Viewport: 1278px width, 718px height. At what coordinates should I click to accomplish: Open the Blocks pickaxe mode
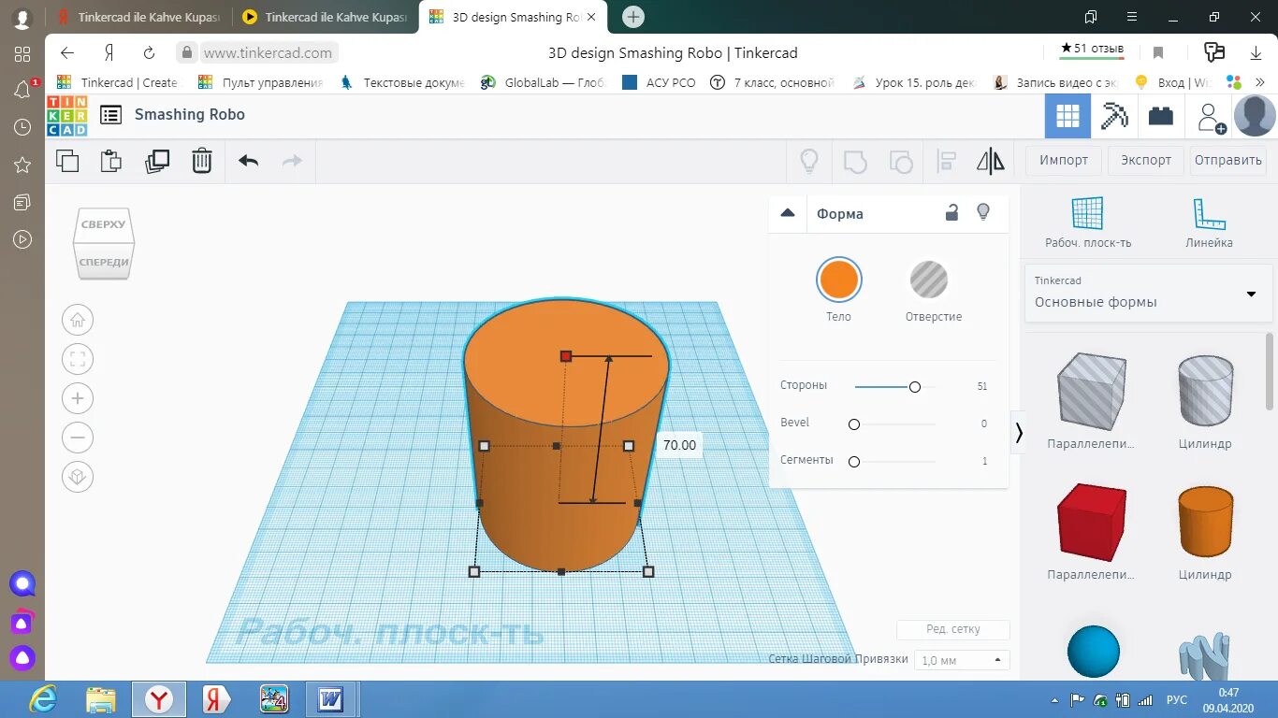pyautogui.click(x=1114, y=117)
